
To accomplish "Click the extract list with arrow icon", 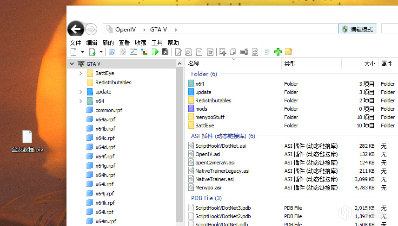I will (x=223, y=52).
